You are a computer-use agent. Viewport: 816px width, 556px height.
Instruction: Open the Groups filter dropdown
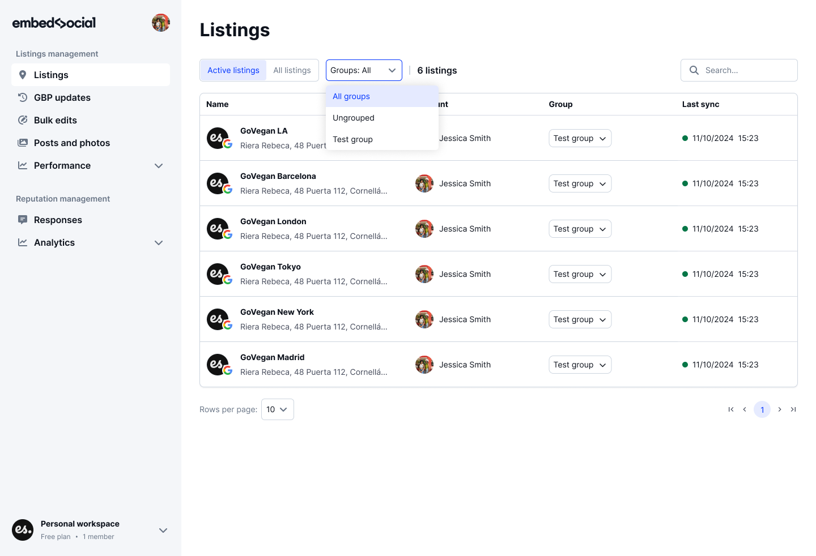(x=364, y=70)
